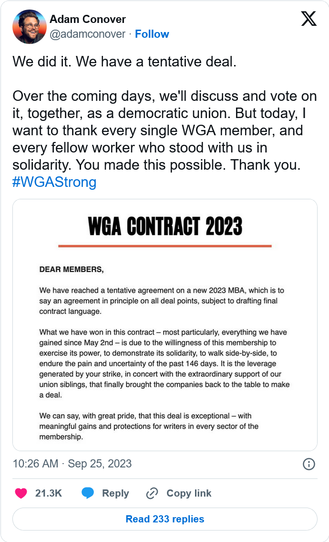Screen dimensions: 329x542
Task: Click the red divider line under heading
Action: (x=165, y=246)
